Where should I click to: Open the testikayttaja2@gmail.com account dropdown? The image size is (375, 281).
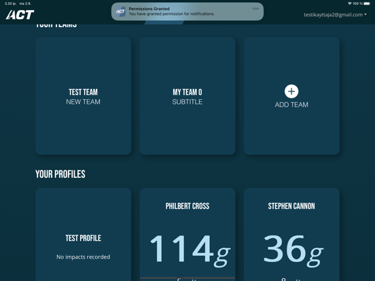point(335,15)
